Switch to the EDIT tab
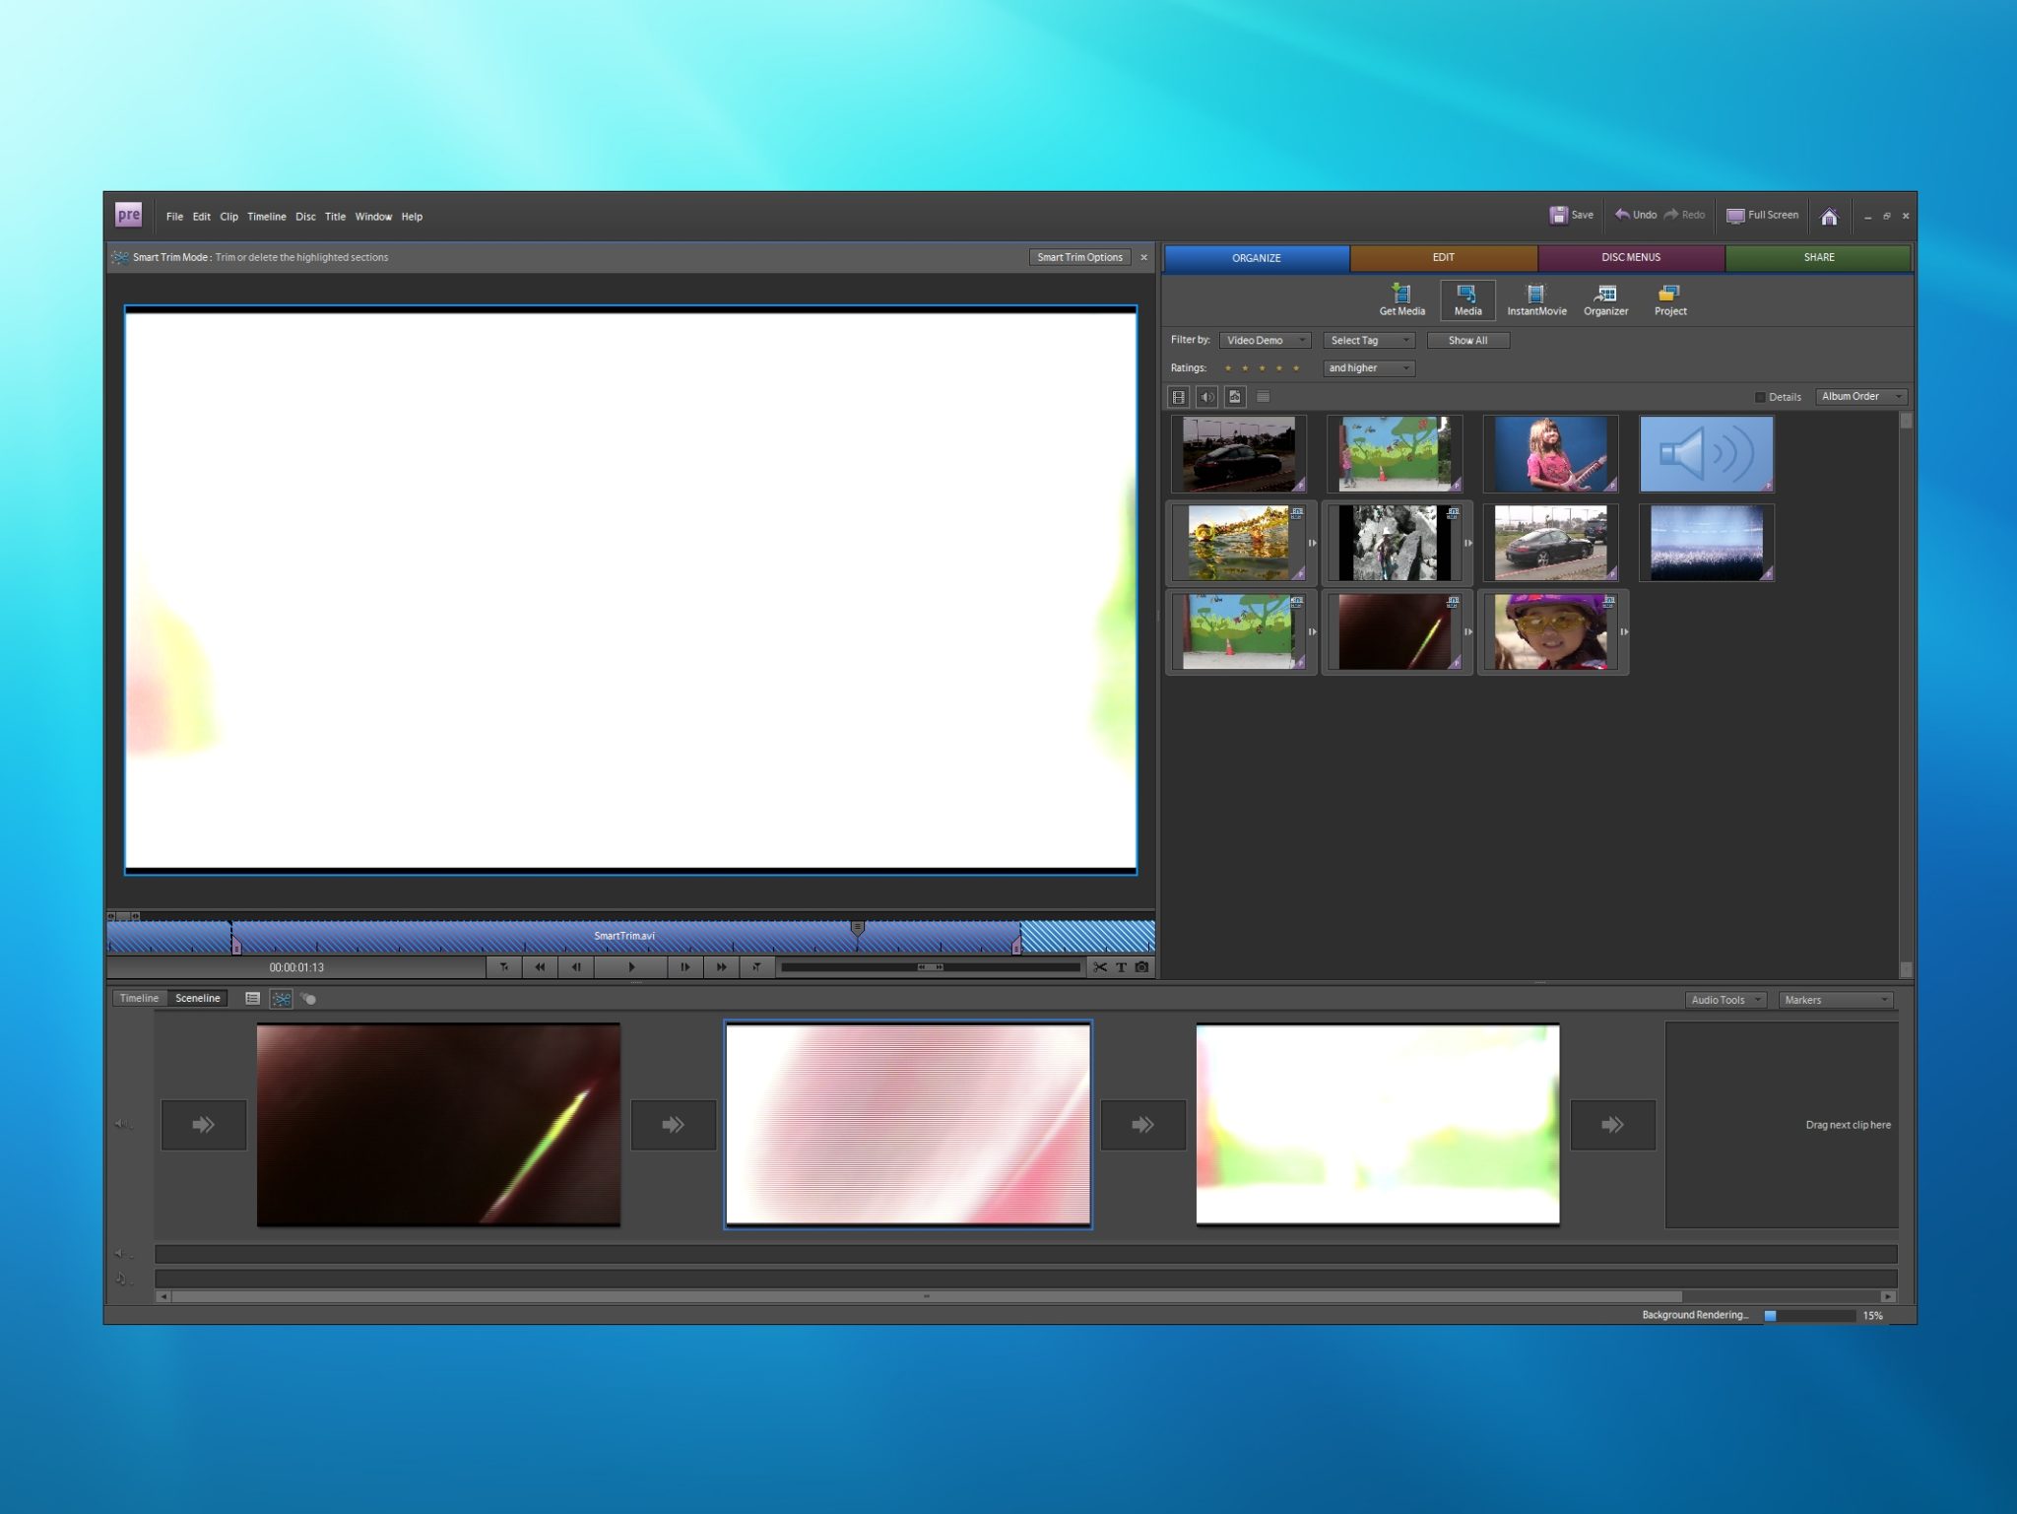 pos(1444,257)
